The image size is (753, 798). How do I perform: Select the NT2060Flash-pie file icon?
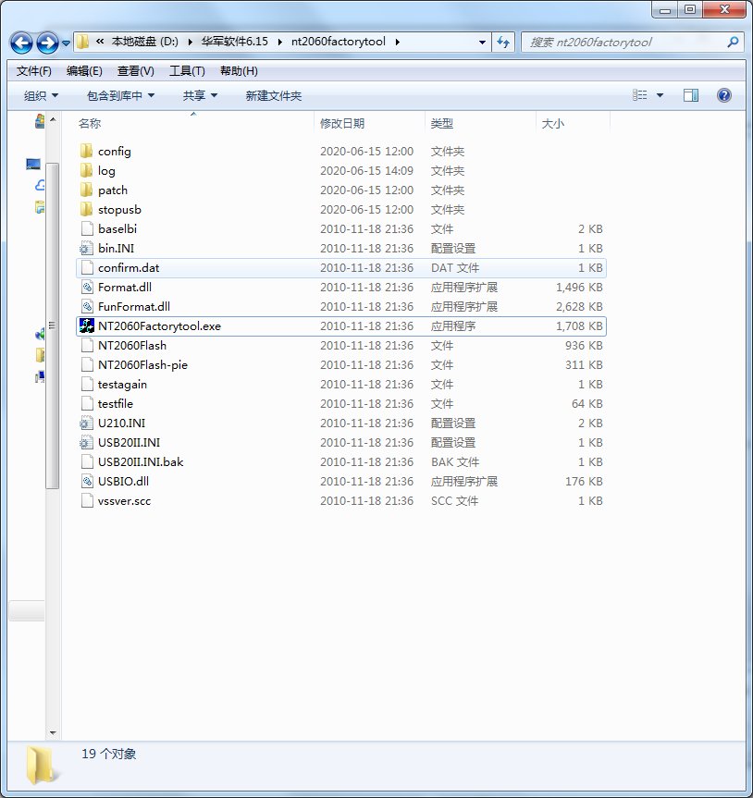click(x=87, y=364)
